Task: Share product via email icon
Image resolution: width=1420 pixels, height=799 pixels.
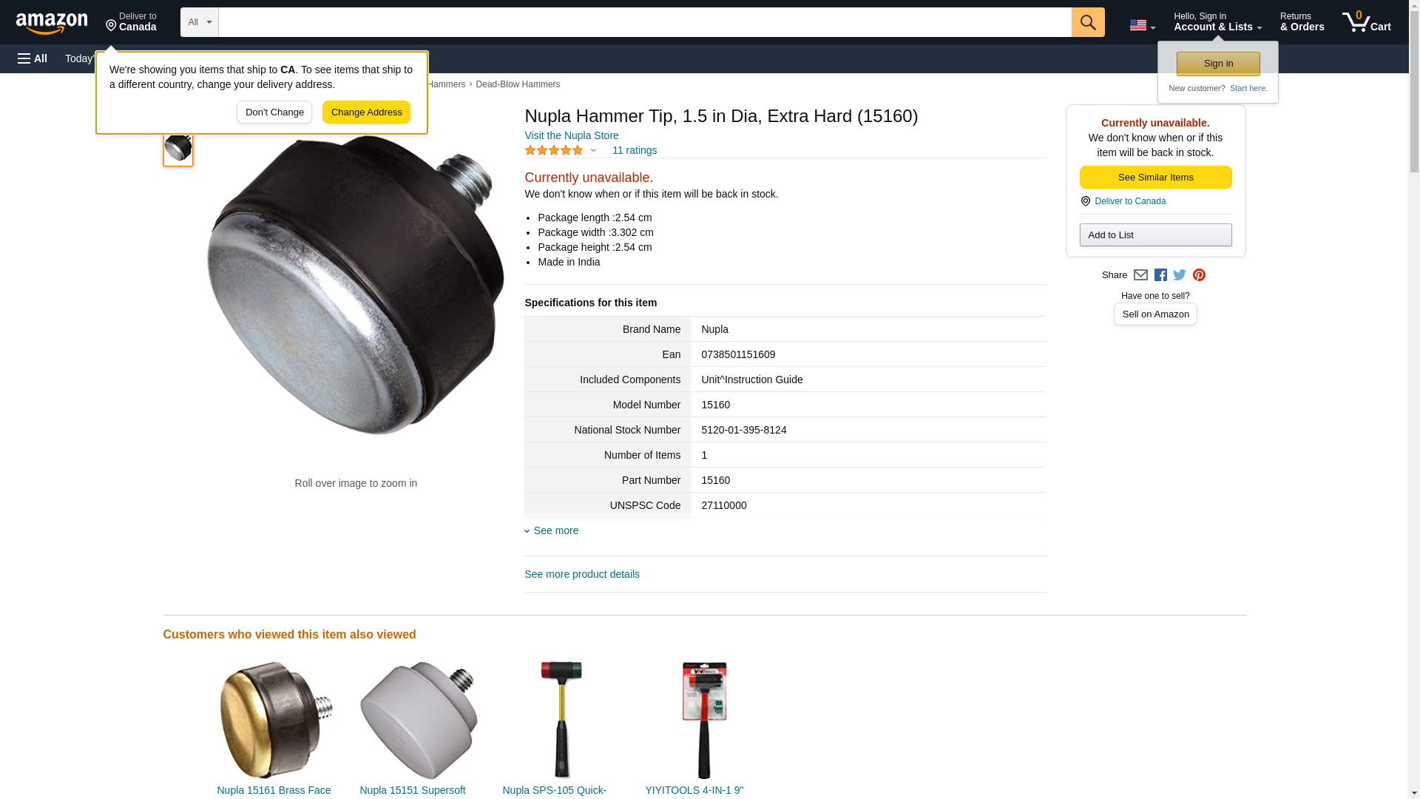Action: 1140,275
